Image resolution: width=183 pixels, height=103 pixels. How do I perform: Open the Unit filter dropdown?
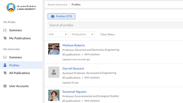pyautogui.click(x=58, y=34)
